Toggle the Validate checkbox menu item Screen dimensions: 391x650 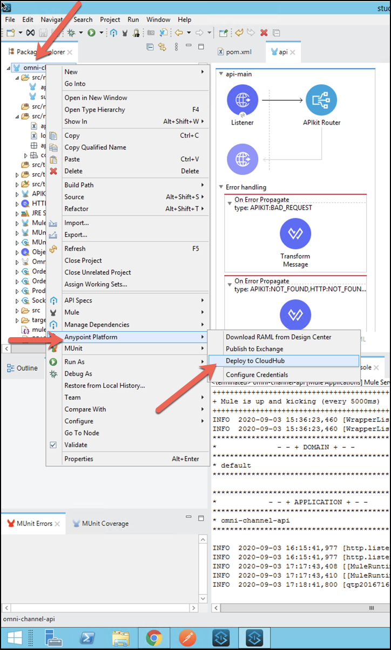click(x=53, y=445)
